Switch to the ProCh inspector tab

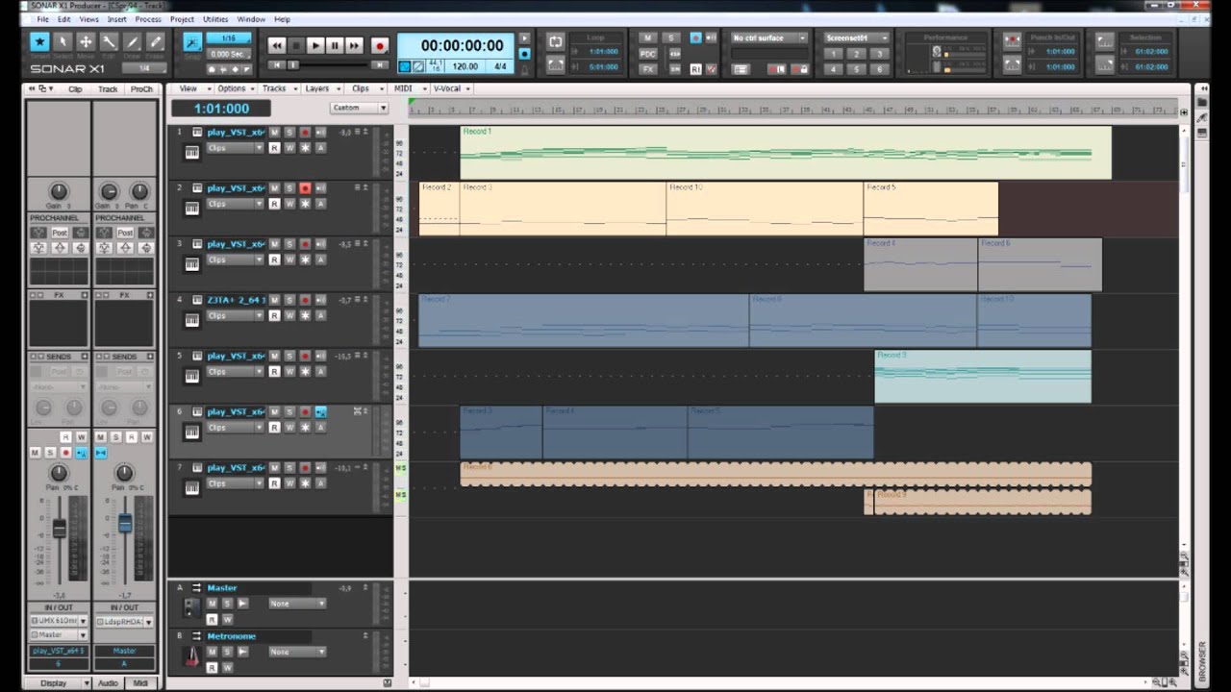pos(141,89)
